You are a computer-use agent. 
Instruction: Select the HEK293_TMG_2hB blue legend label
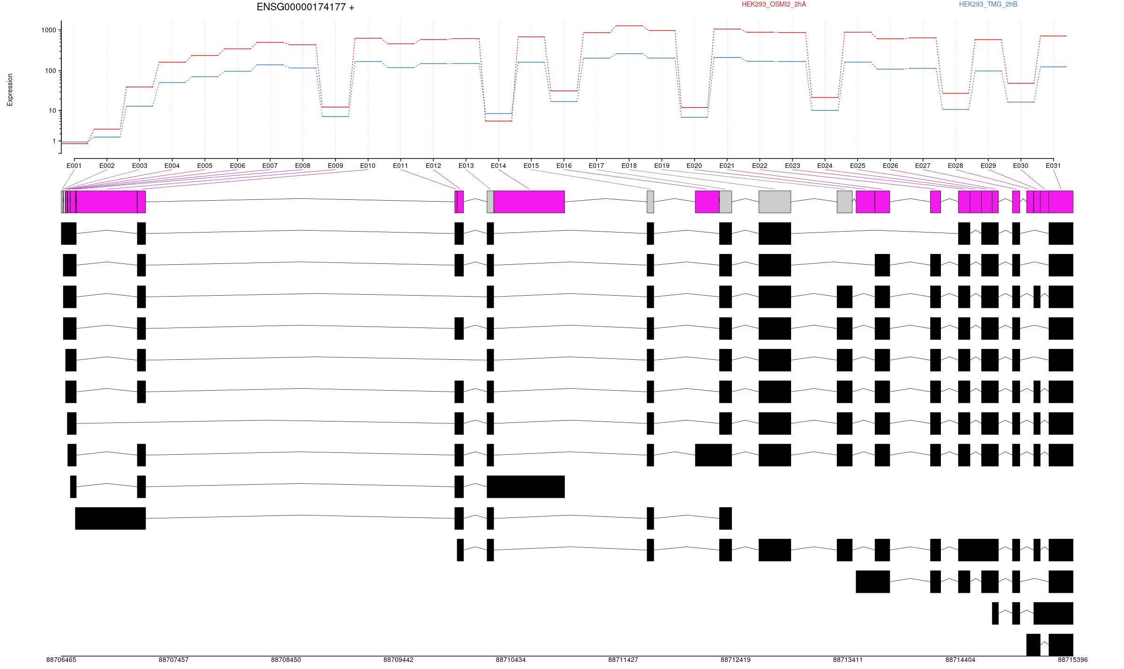coord(988,4)
